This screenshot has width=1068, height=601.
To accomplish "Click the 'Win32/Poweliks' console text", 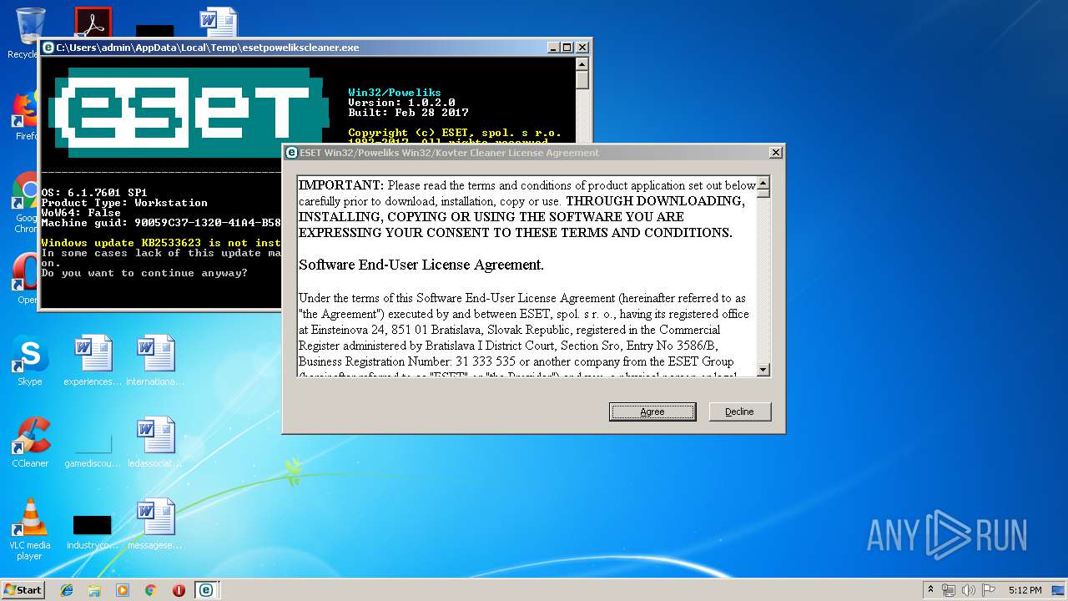I will point(395,93).
